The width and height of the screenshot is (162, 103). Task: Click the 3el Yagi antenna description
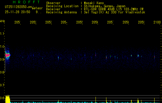(x=115, y=12)
